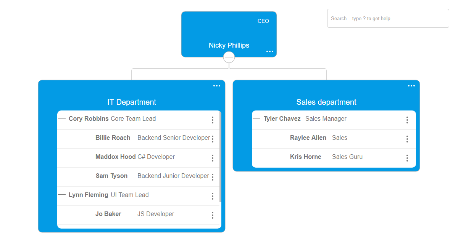Select the Lynn Fleming UI Team Lead row
Viewport: 458px width, 240px height.
pyautogui.click(x=130, y=195)
